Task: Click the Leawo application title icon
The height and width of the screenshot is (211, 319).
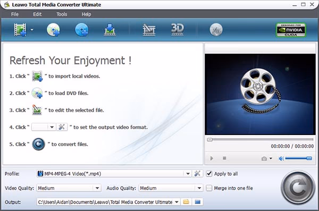Action: 7,4
